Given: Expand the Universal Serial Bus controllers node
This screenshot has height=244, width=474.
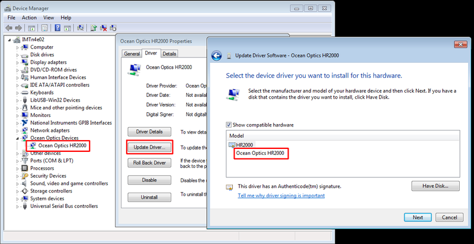Looking at the screenshot, I should [18, 206].
